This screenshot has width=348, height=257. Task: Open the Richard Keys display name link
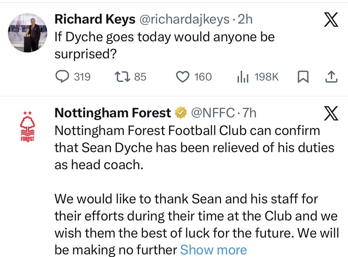[x=95, y=20]
